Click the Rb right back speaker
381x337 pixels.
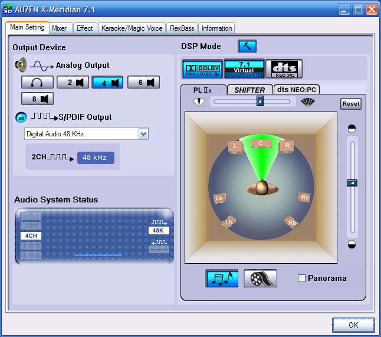[291, 222]
